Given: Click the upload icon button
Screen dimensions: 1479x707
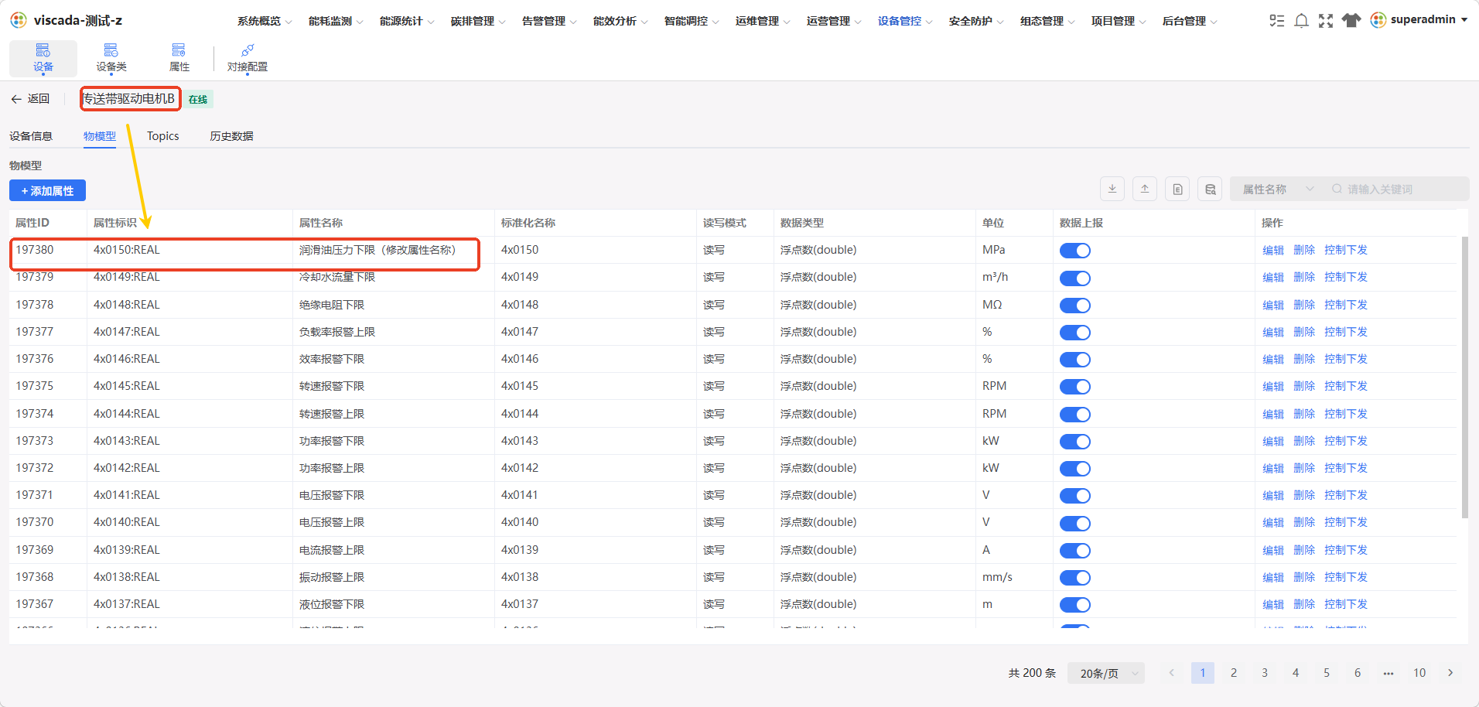Looking at the screenshot, I should coord(1145,189).
